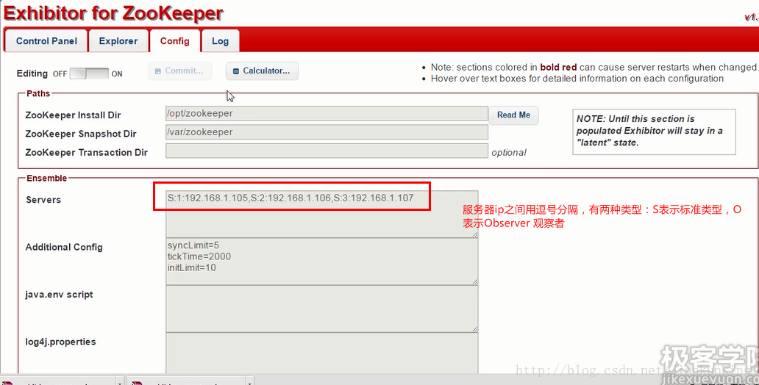The image size is (759, 385).
Task: Click the 'Paths' section heading
Action: [x=38, y=93]
